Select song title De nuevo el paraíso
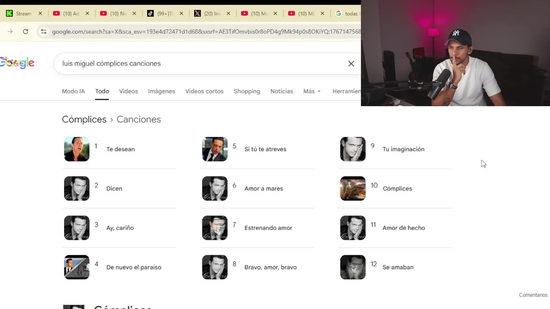Screen dimensions: 550x309 point(134,267)
